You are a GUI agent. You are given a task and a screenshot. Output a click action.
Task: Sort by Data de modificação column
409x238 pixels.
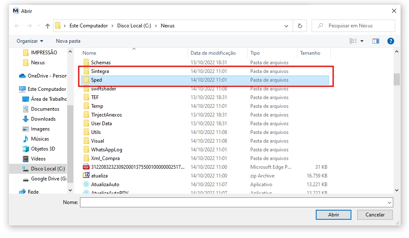pyautogui.click(x=213, y=53)
